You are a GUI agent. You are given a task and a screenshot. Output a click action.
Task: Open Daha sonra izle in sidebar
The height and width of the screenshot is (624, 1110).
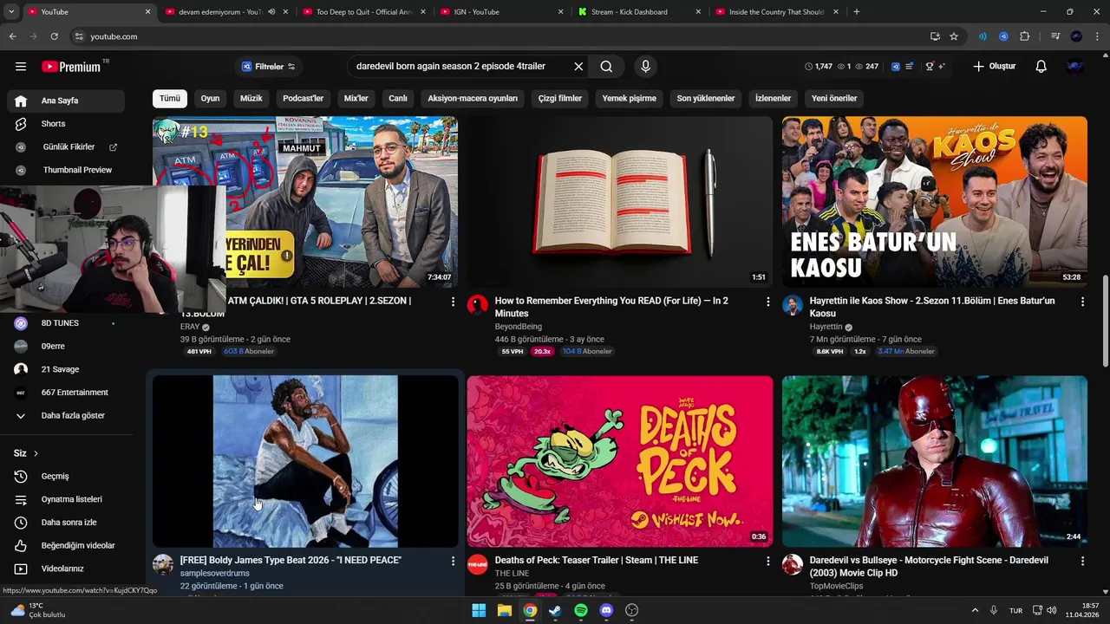coord(66,523)
